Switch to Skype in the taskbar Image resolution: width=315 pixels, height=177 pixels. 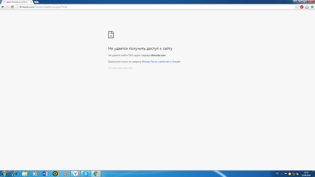(x=86, y=174)
